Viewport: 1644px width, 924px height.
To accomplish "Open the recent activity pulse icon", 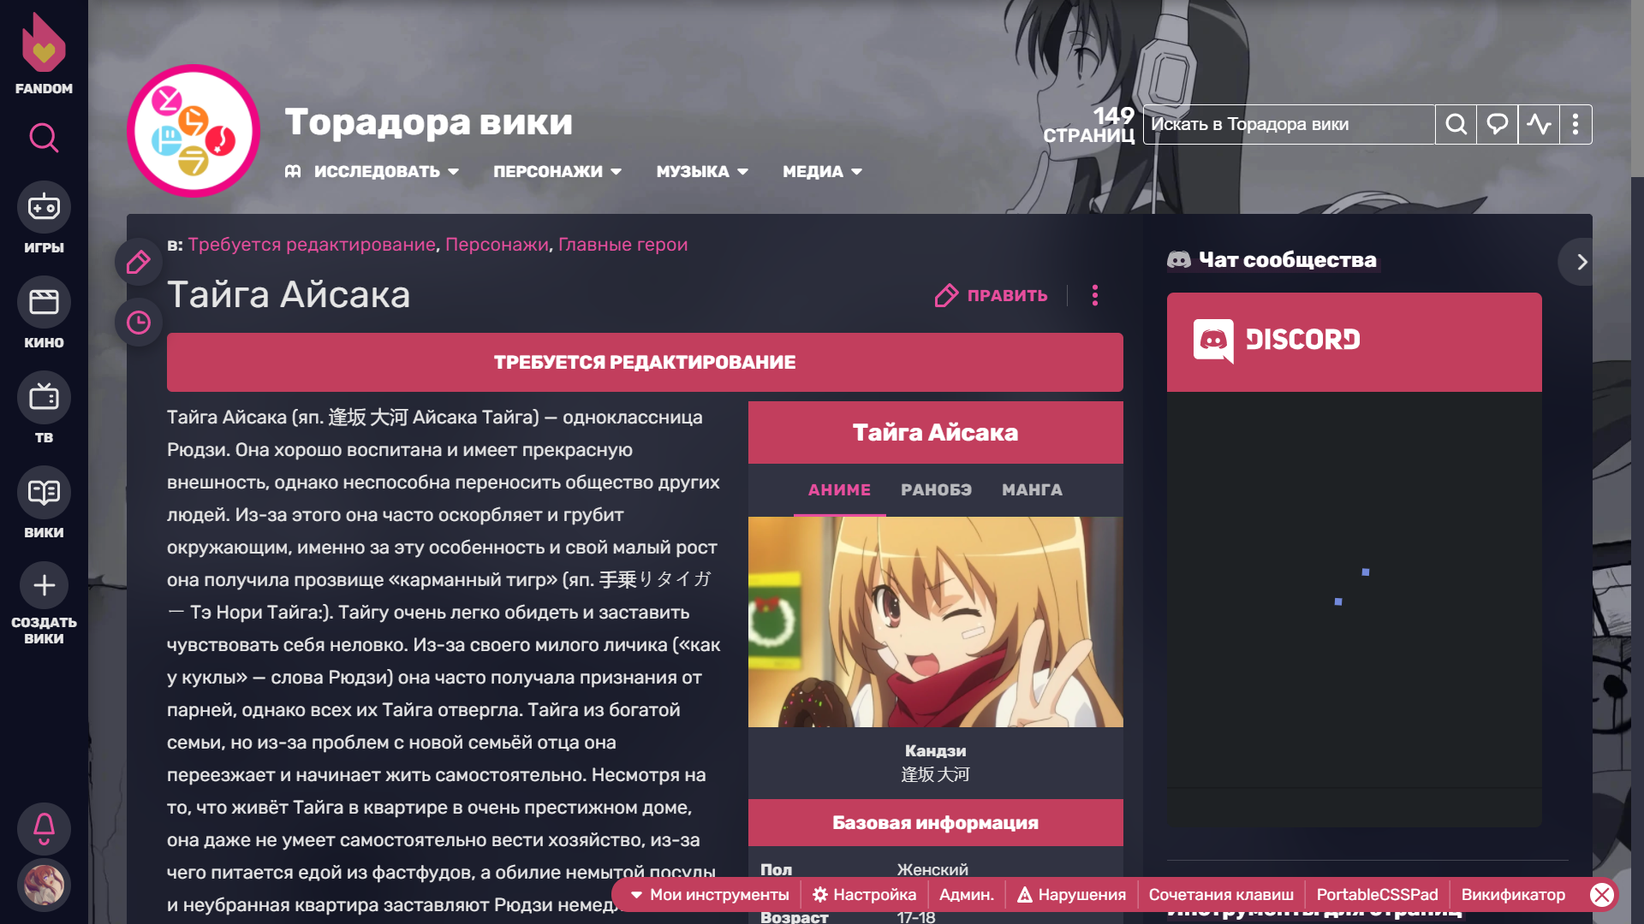I will 1539,125.
